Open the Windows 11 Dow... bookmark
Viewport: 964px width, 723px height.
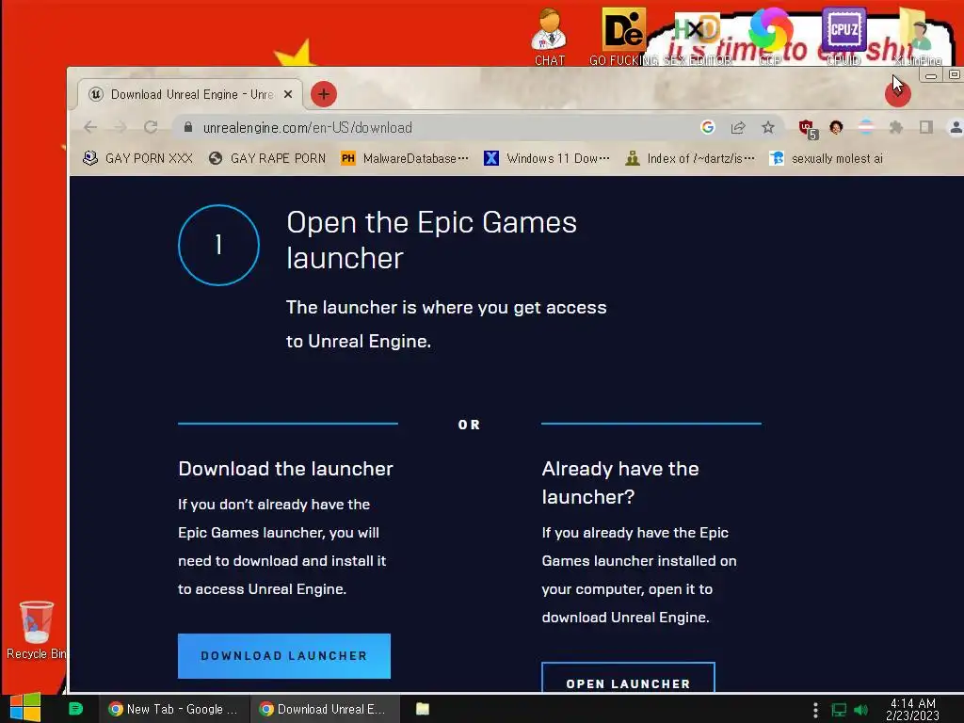pos(548,158)
